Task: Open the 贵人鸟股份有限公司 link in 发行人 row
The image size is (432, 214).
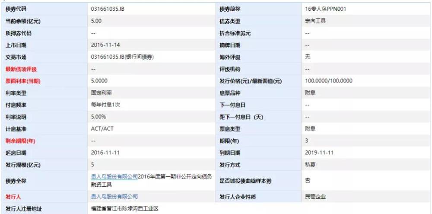Action: pyautogui.click(x=114, y=197)
